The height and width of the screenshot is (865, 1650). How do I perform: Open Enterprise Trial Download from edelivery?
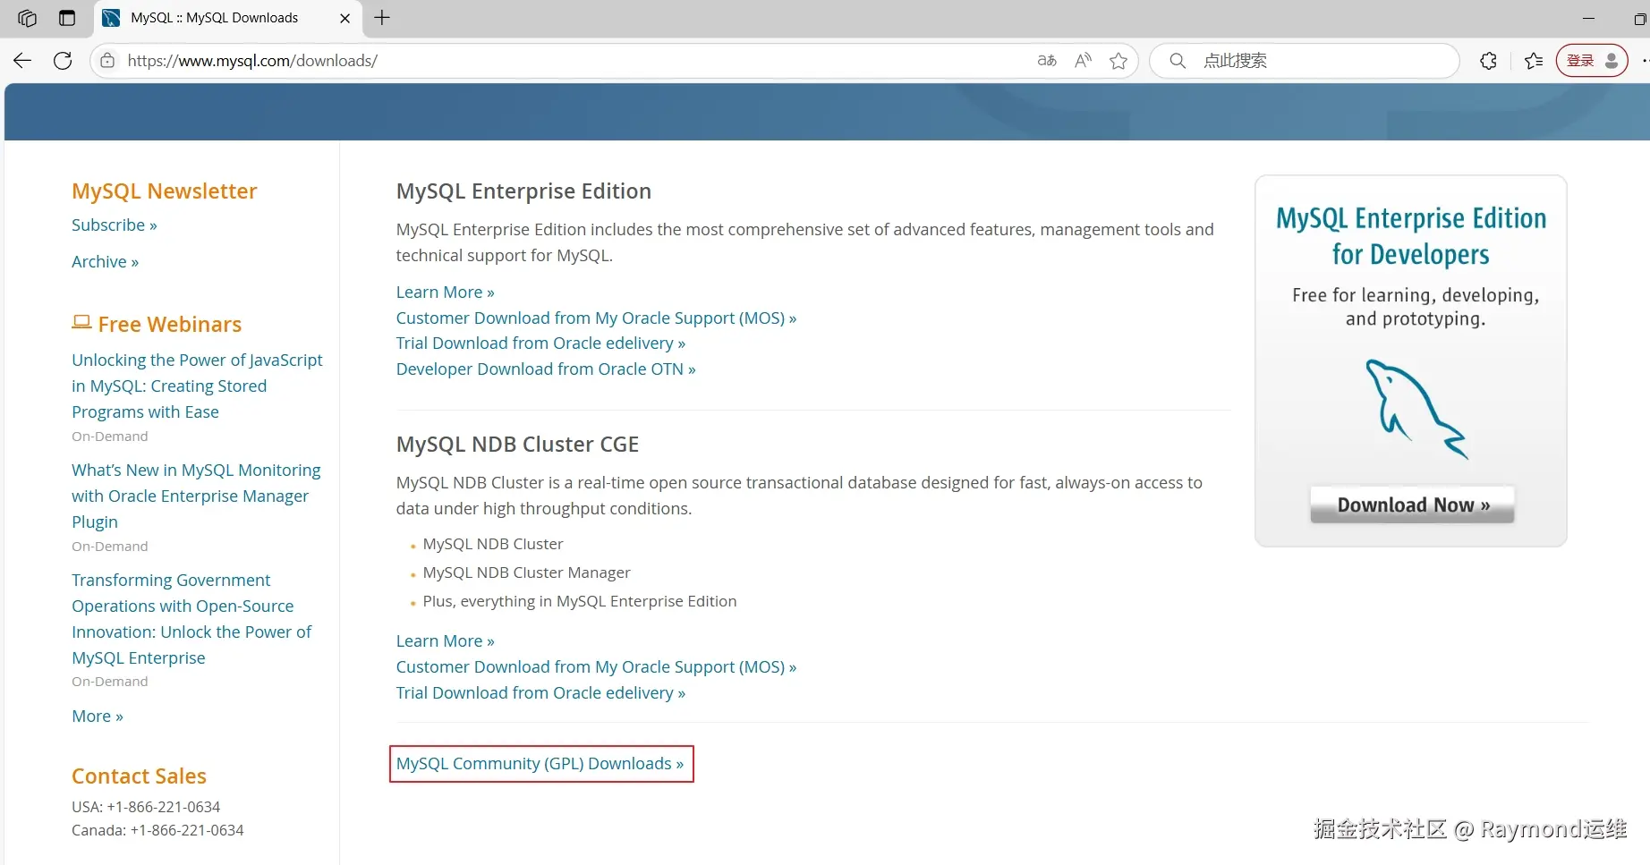(540, 343)
